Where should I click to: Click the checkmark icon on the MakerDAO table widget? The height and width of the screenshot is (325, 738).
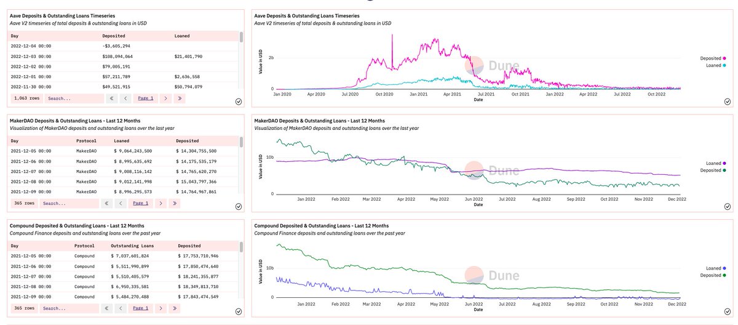click(x=238, y=207)
